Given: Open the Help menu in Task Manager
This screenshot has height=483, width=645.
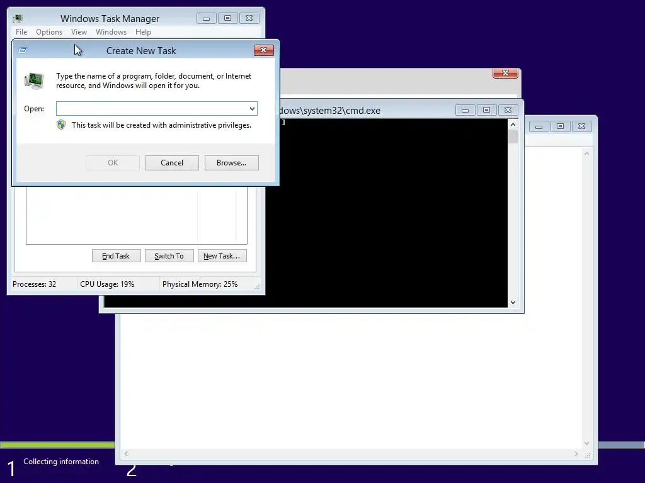Looking at the screenshot, I should pos(143,32).
